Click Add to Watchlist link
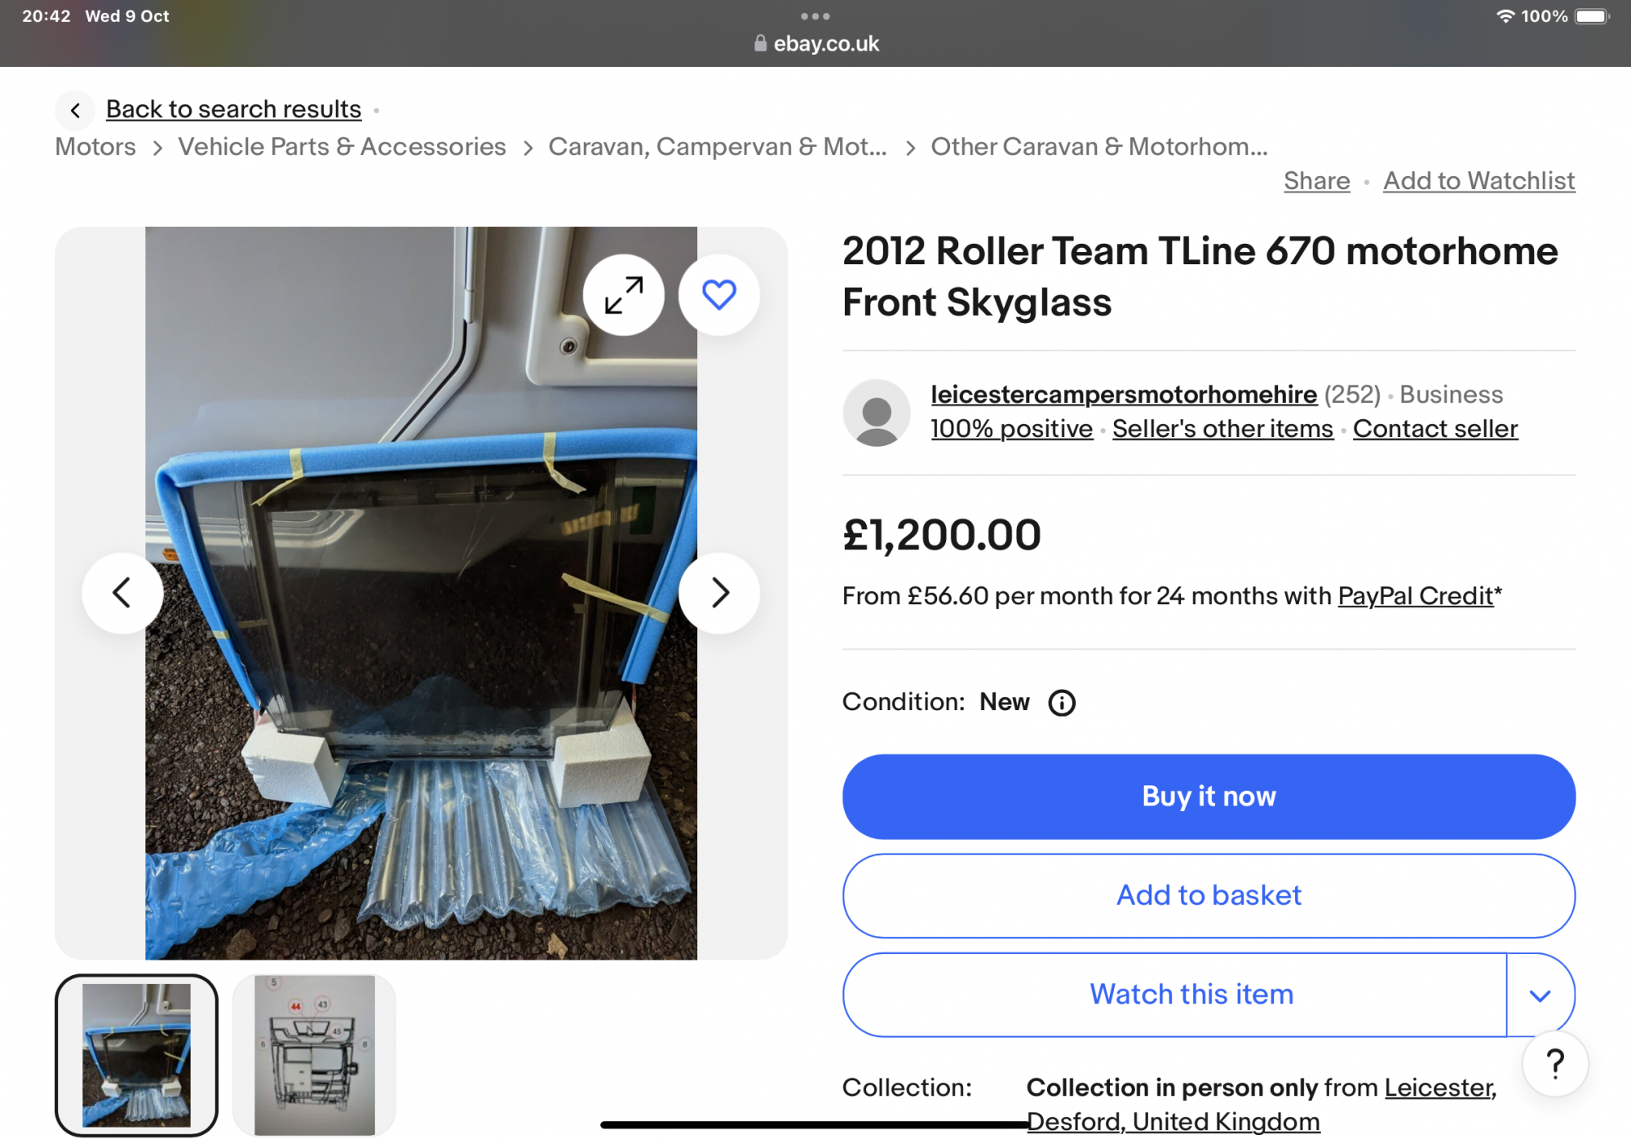This screenshot has width=1631, height=1139. pos(1479,181)
